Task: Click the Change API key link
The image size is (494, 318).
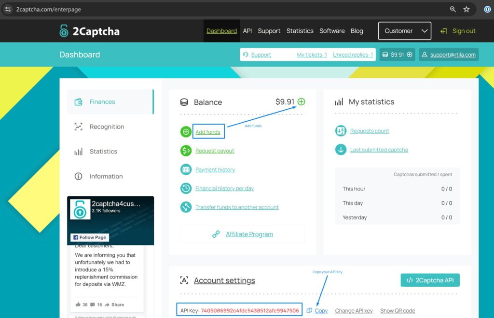Action: 354,310
